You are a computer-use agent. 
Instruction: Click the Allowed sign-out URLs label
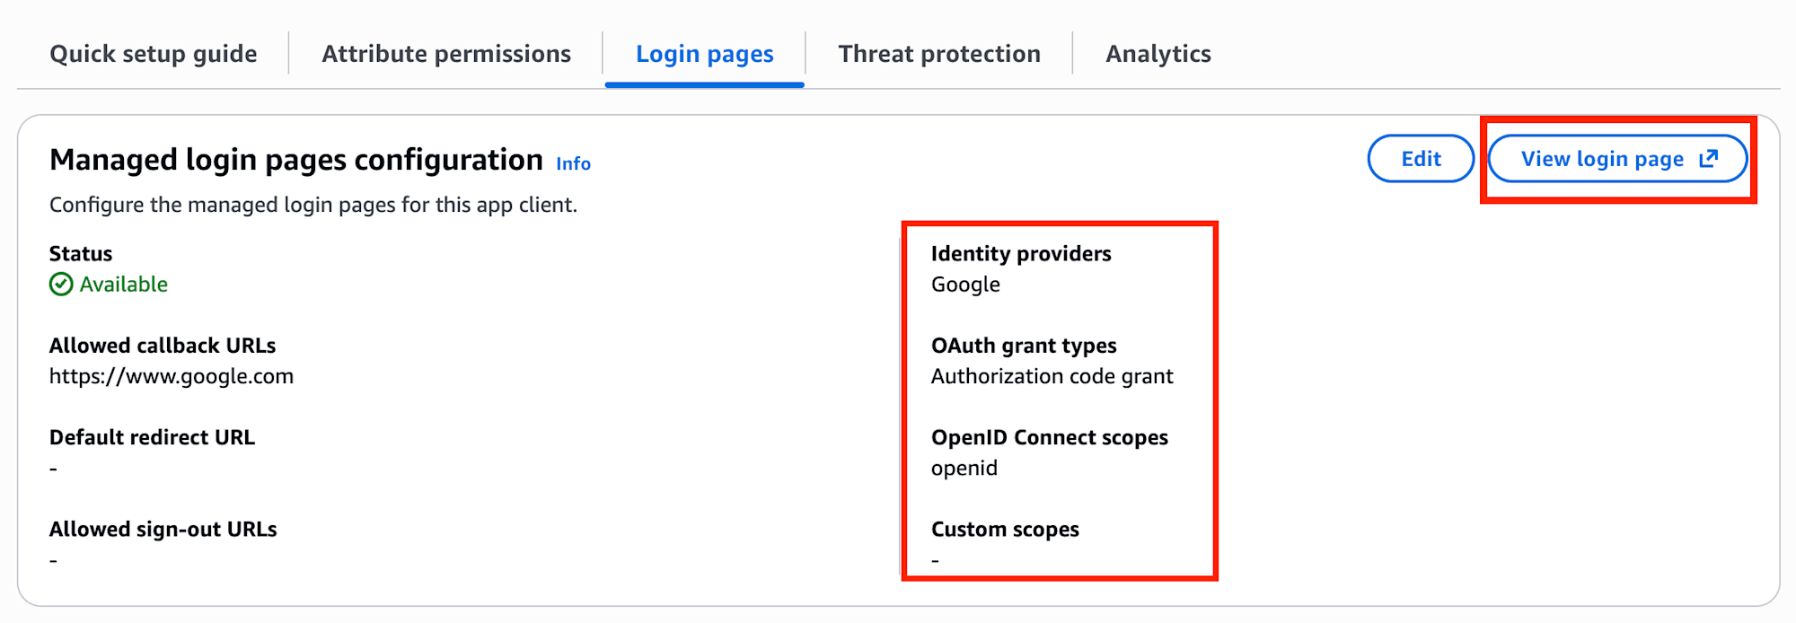click(163, 530)
